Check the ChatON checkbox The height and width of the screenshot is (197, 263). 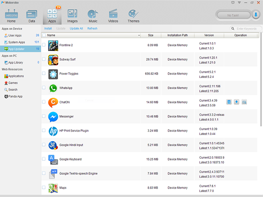44,102
